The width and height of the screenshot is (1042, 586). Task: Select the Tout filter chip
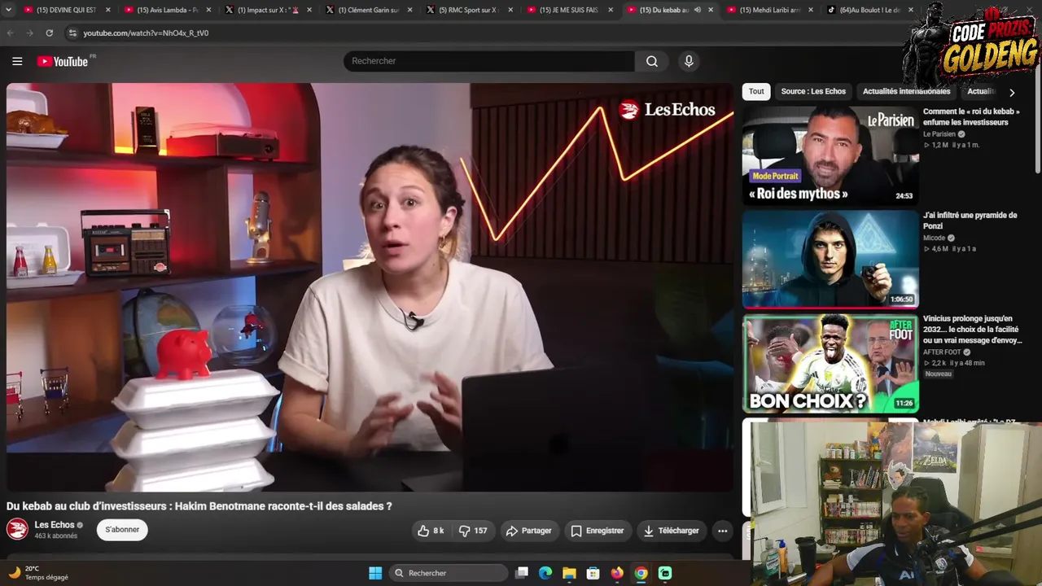coord(756,91)
